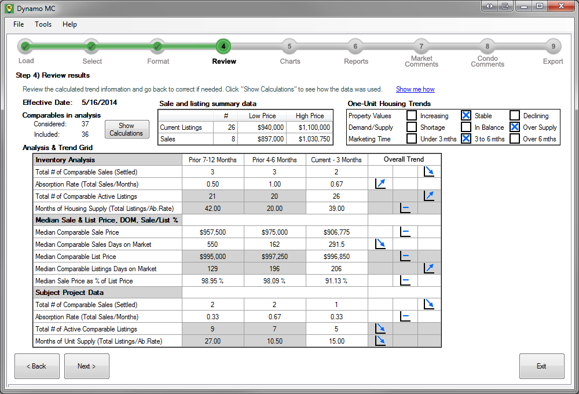Go to step 5 Charts in progress bar

coord(289,47)
